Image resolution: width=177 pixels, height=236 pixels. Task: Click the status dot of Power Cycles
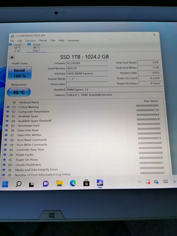(x=5, y=154)
